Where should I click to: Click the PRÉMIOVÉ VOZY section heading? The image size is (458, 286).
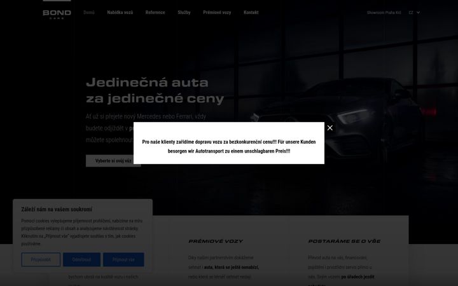216,241
